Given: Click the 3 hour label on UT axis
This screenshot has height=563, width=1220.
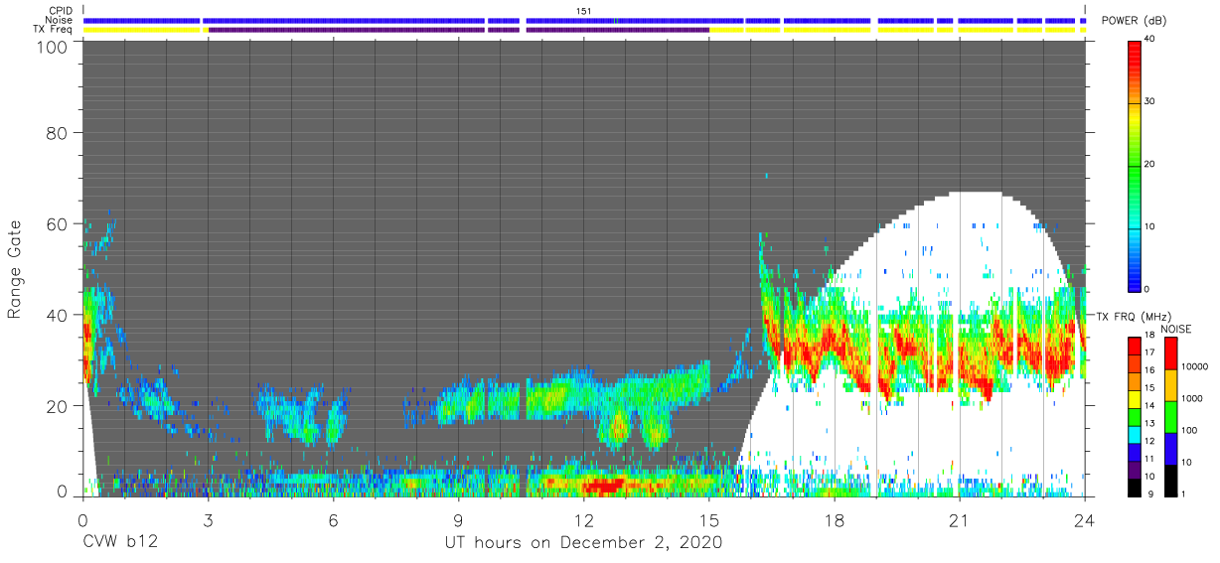Looking at the screenshot, I should point(207,519).
